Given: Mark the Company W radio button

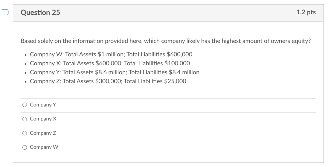Looking at the screenshot, I should coord(25,147).
